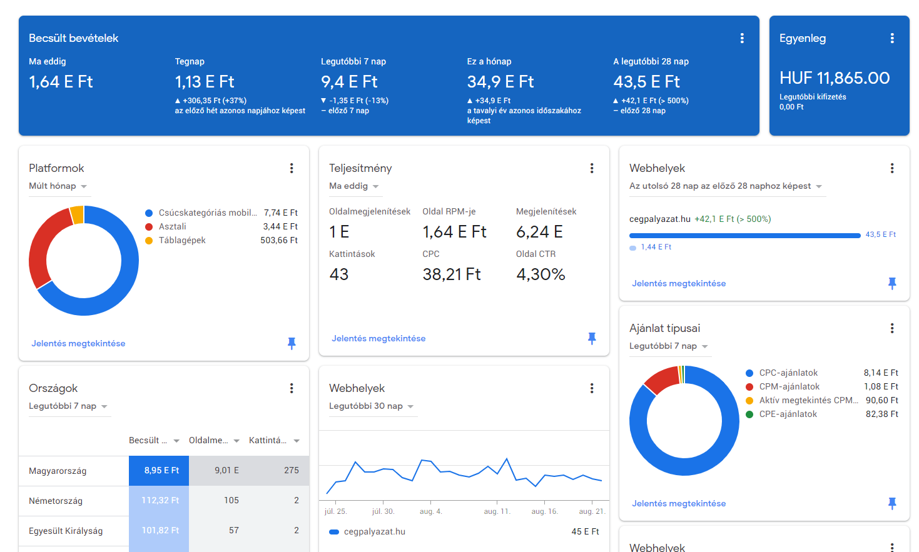Click the 9,01 E pageviews cell
The height and width of the screenshot is (552, 919).
[x=219, y=471]
